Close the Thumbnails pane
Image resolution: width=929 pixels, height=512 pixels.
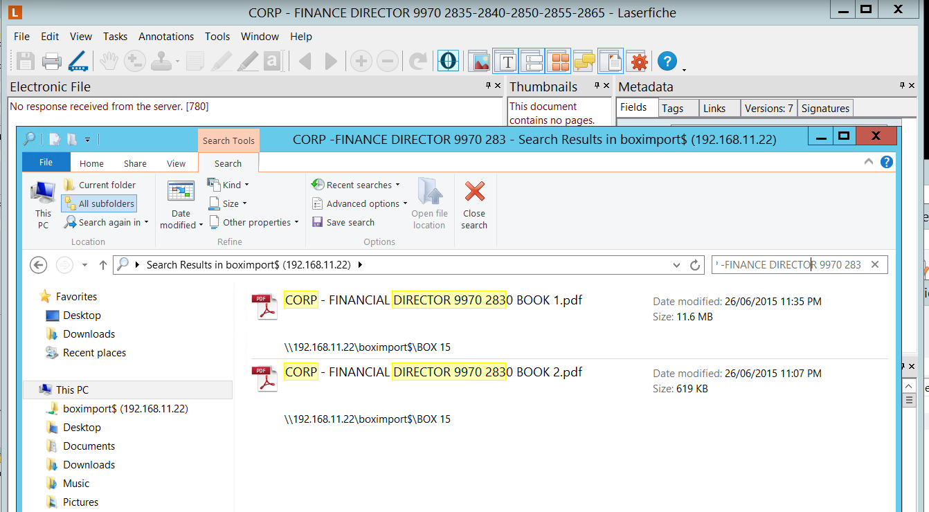[607, 86]
